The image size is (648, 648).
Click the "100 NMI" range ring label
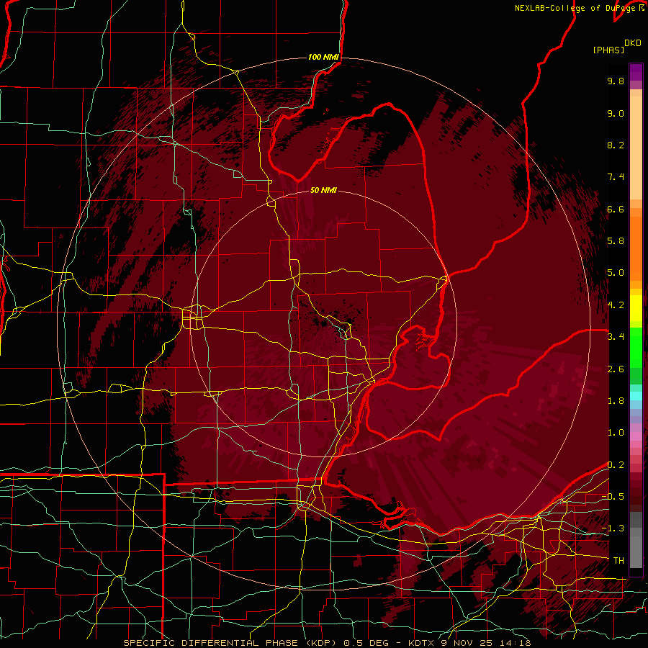(323, 57)
